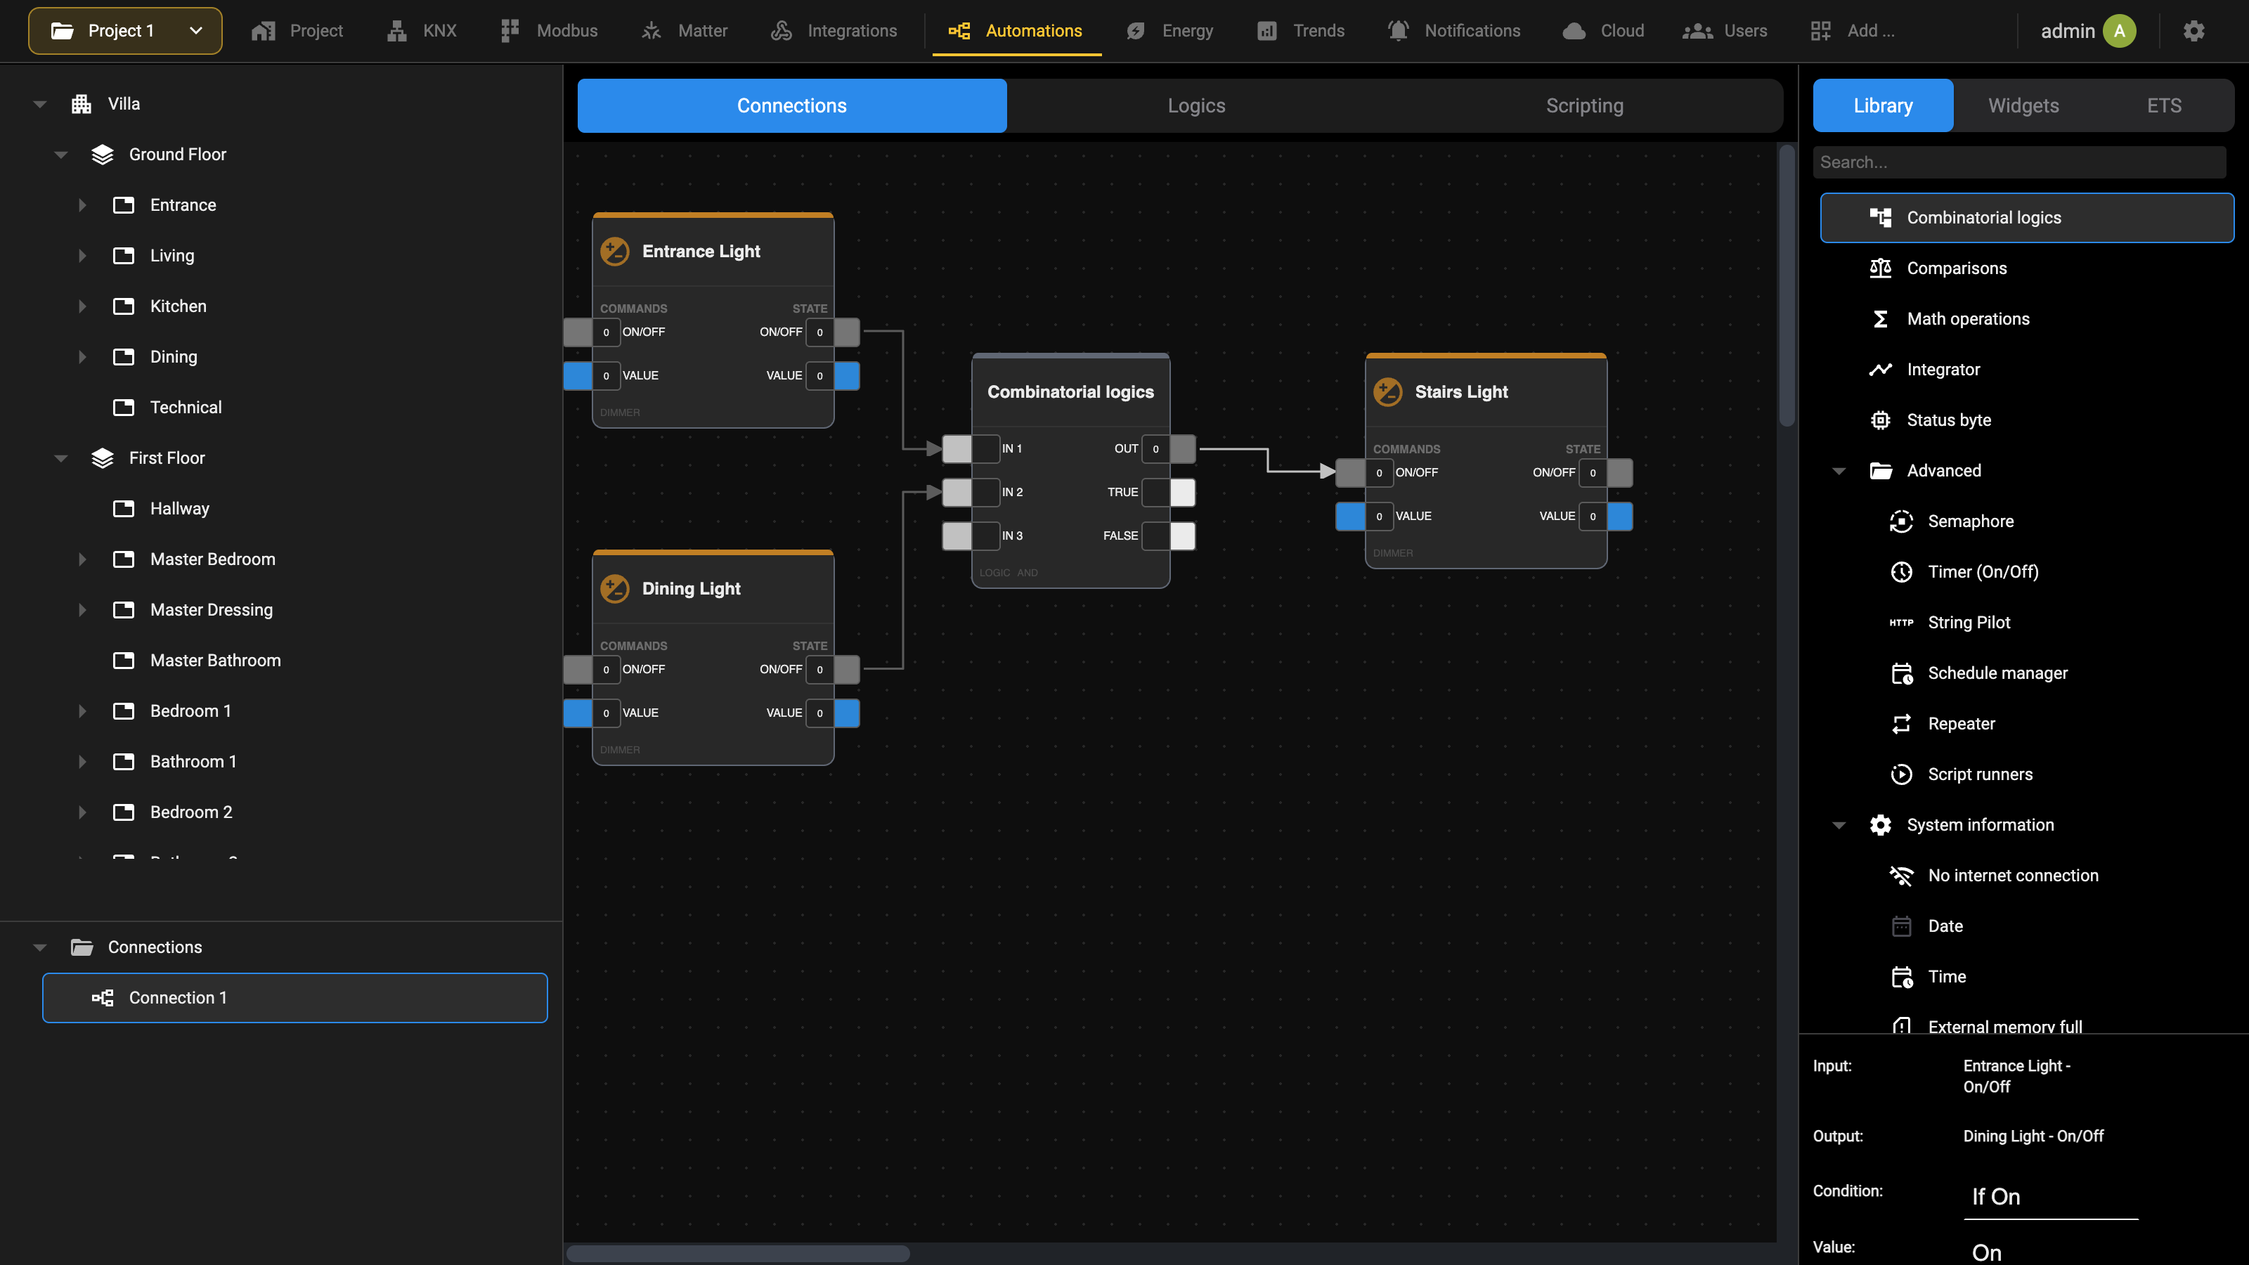Open the Energy menu item
This screenshot has width=2249, height=1265.
[1170, 30]
